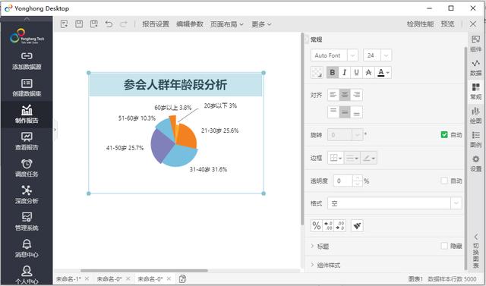The image size is (486, 286).
Task: Click the horizontal scrollbar under the canvas
Action: (x=144, y=271)
